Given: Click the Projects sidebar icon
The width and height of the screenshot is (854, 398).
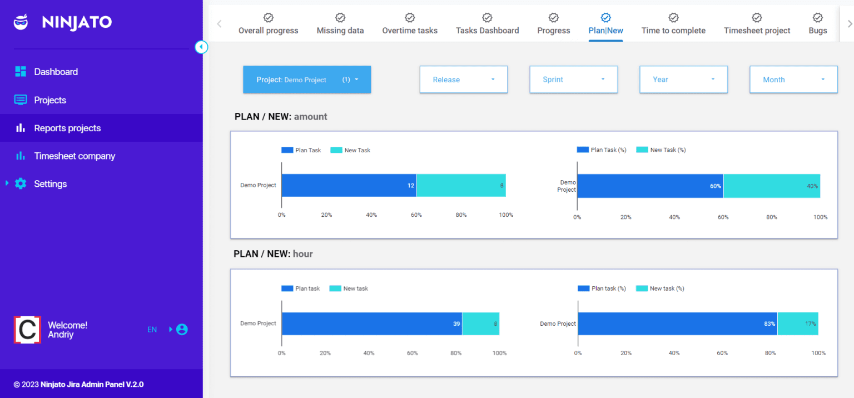Looking at the screenshot, I should (21, 100).
